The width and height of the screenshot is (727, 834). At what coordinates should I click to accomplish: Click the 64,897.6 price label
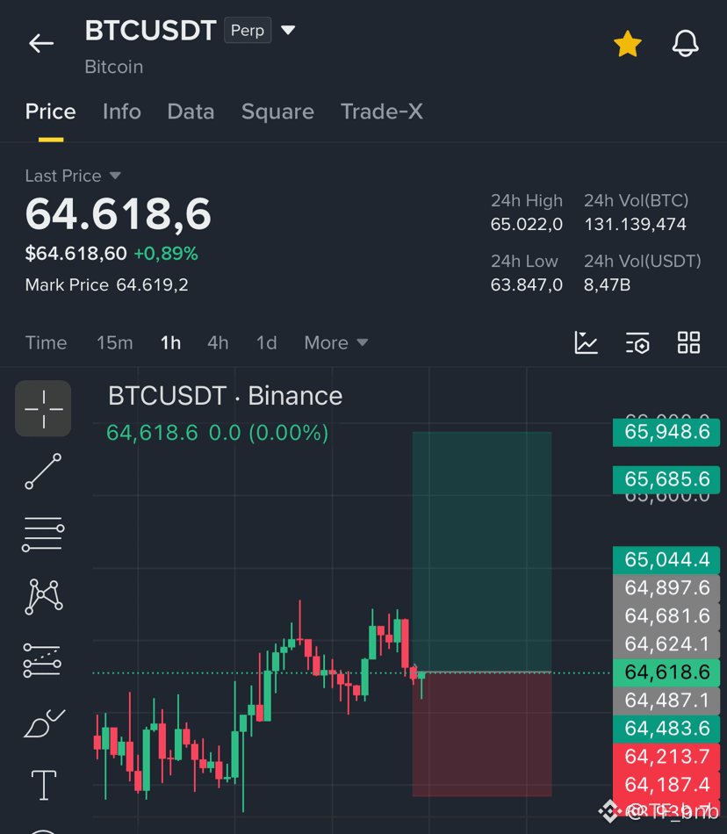point(666,588)
